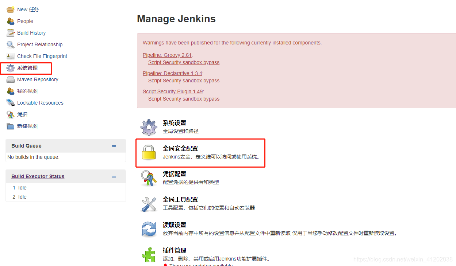The height and width of the screenshot is (266, 456).
Task: Click the green puzzle icon for 插件管理
Action: pos(149,255)
